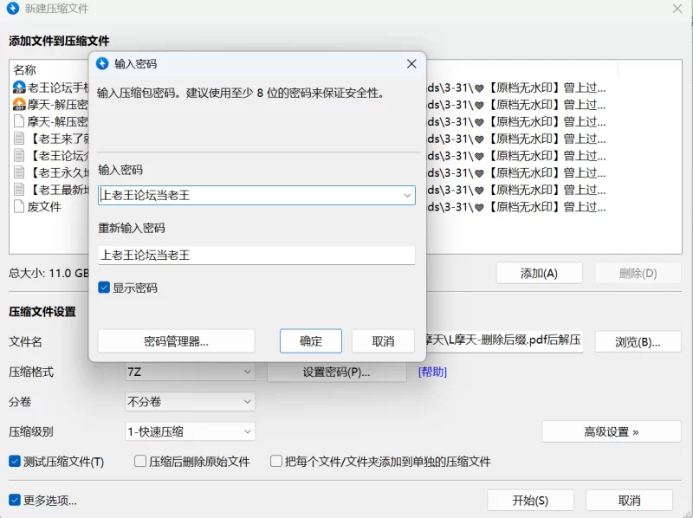Click the 开始(S) button

tap(530, 501)
